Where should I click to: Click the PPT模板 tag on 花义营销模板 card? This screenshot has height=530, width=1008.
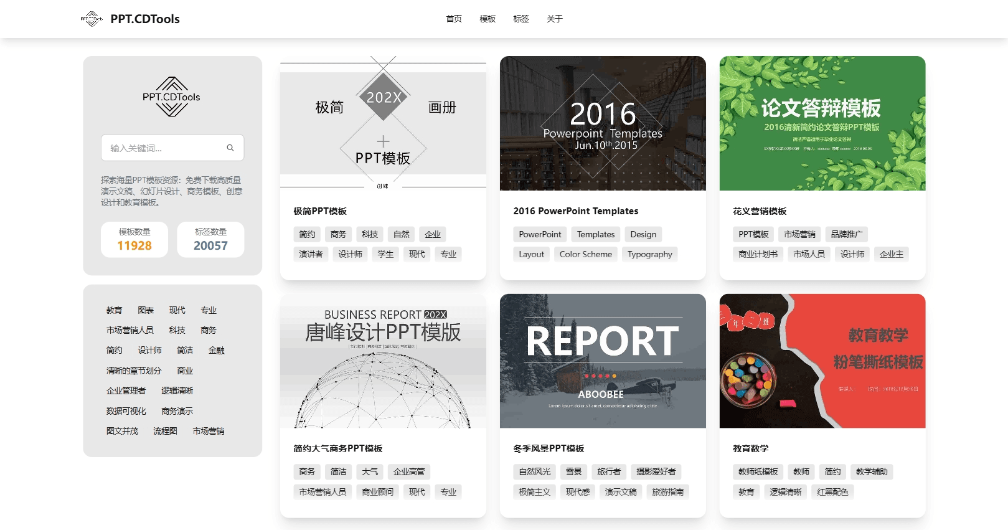754,234
